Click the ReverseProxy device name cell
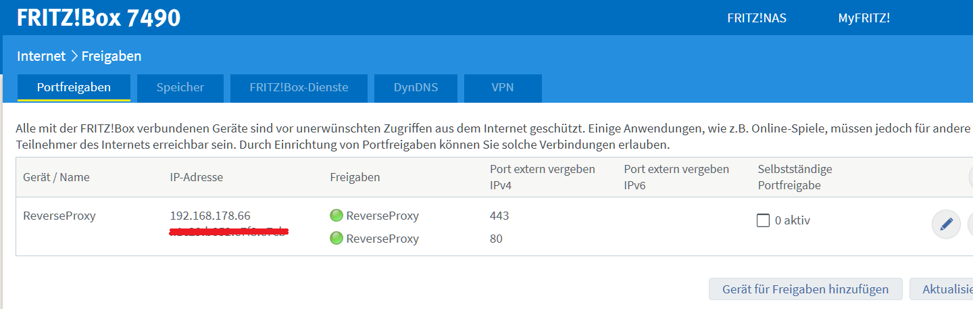The height and width of the screenshot is (315, 973). tap(59, 216)
